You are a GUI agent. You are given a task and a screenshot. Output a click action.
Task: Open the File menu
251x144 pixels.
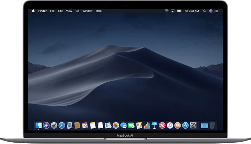tap(52, 11)
